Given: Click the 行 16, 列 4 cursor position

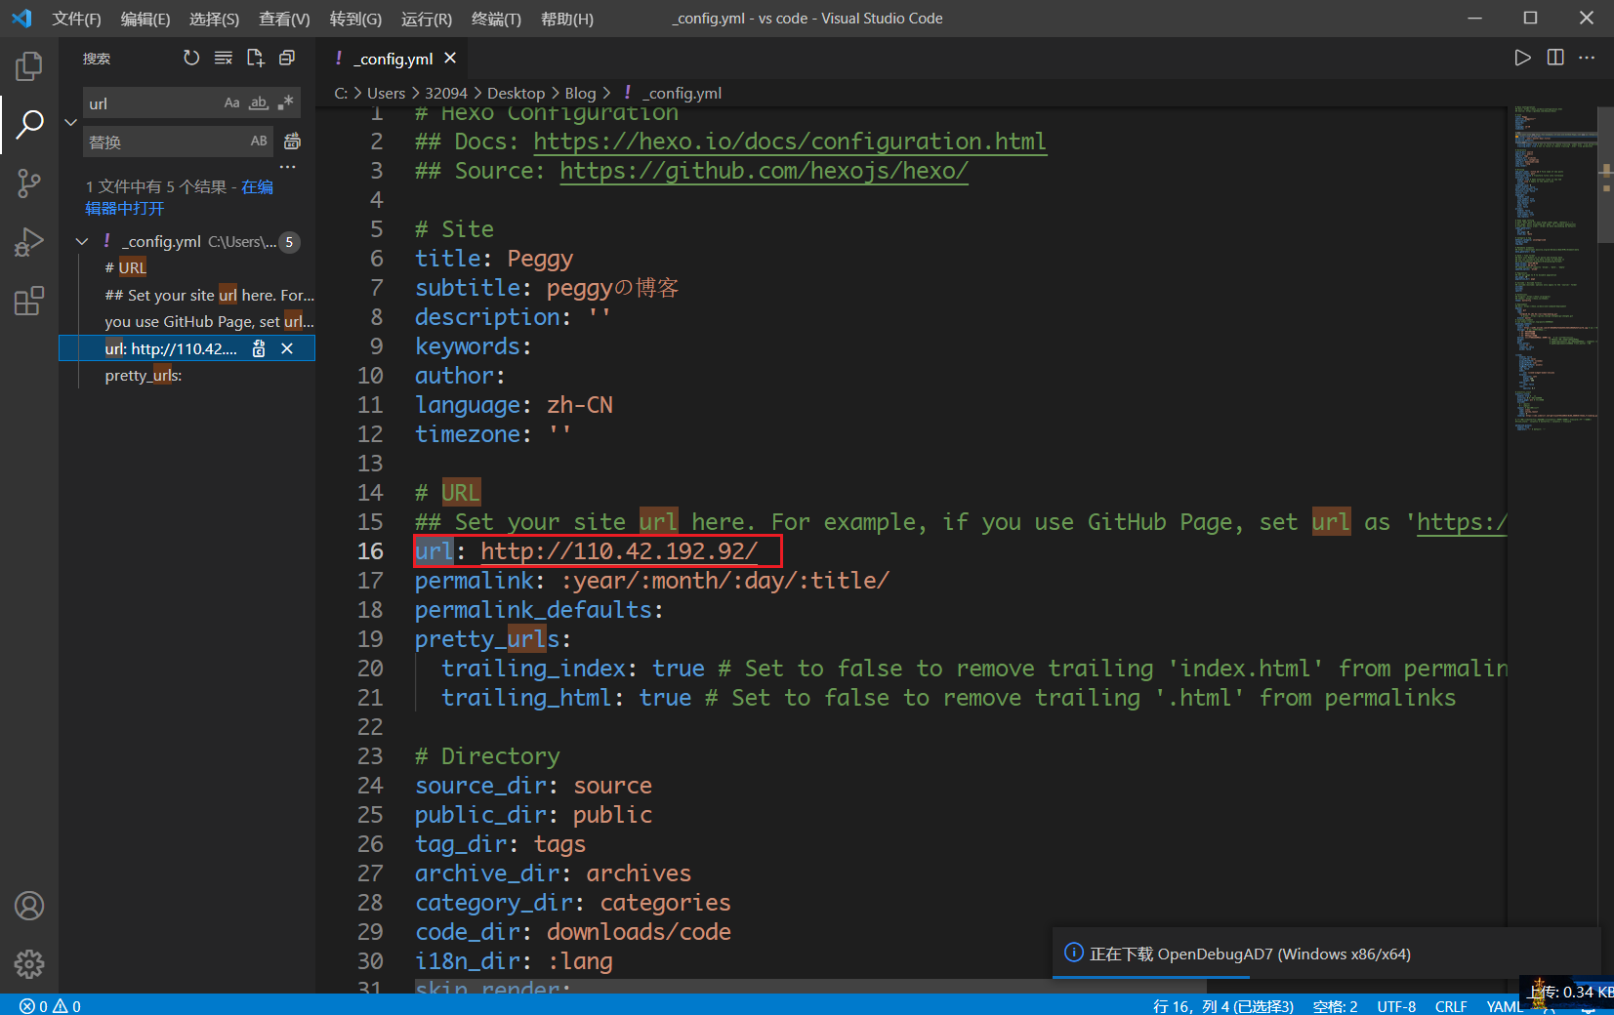Looking at the screenshot, I should coord(1223,1006).
